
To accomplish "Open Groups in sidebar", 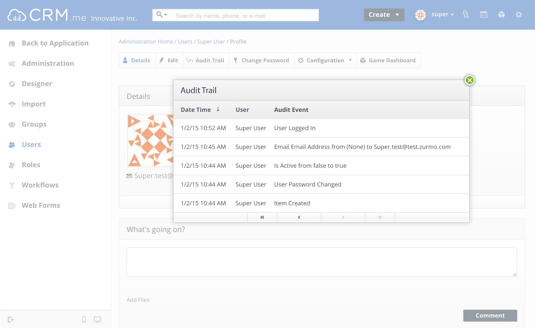I will tap(34, 125).
